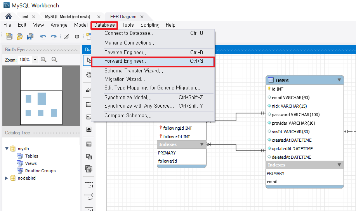Collapse mydb schema in Catalog Tree

coord(7,149)
